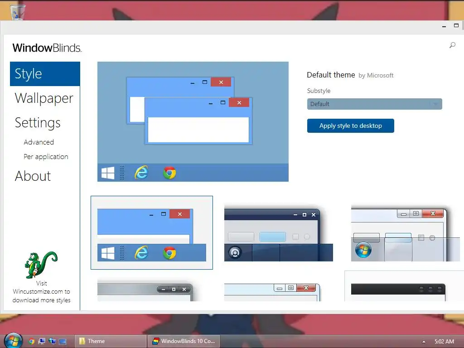
Task: Click Apply style to desktop button
Action: pos(350,126)
